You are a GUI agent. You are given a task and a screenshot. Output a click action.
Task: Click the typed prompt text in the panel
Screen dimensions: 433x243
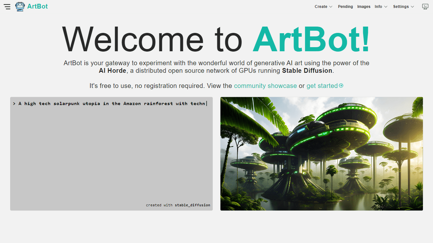112,103
